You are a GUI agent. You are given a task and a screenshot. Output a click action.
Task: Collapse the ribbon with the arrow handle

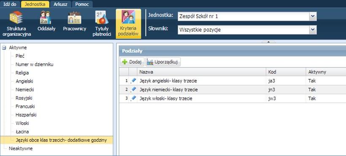[268, 42]
